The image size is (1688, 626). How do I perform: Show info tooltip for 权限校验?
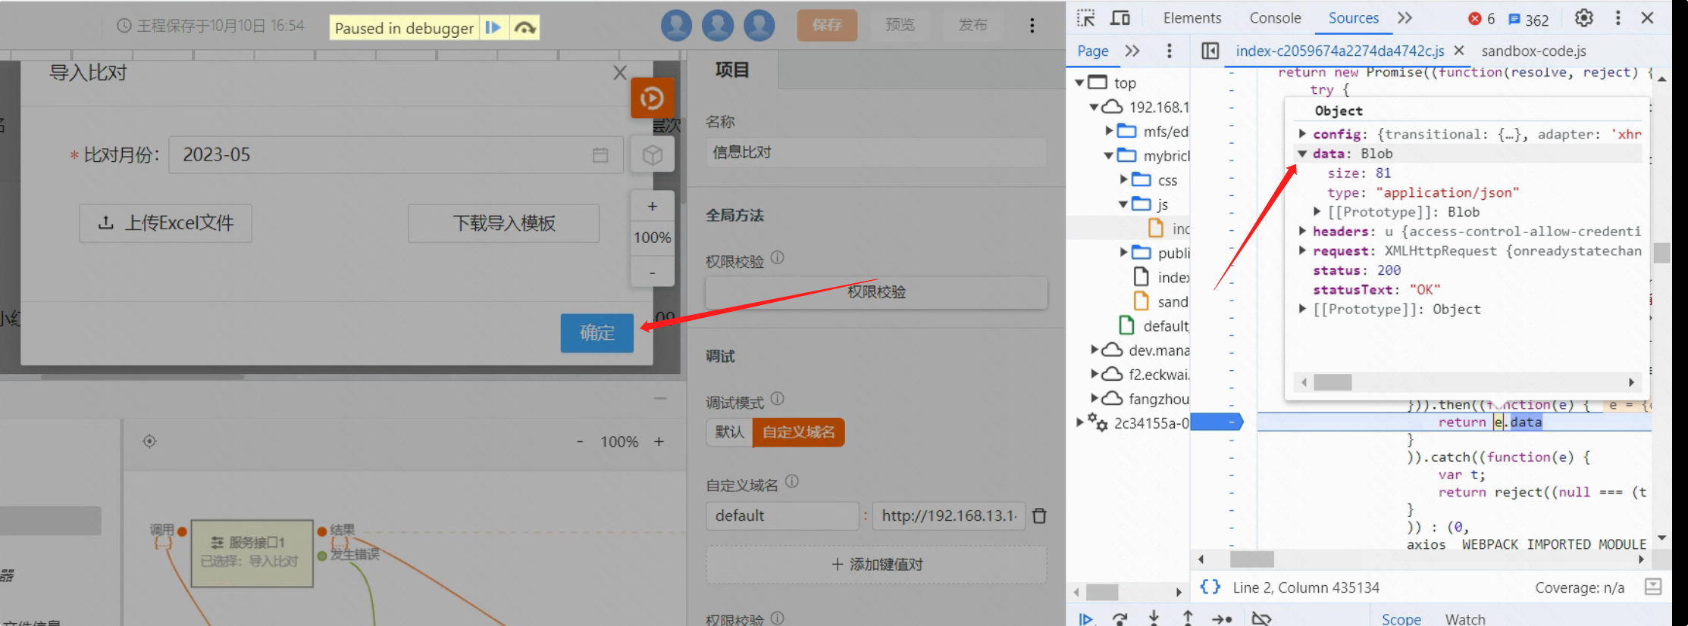[778, 257]
